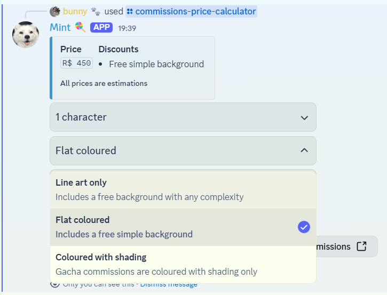Click the APP badge beside Mint
Screen dimensions: 387x295
pyautogui.click(x=101, y=27)
